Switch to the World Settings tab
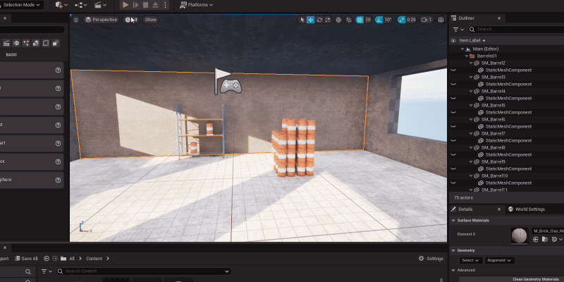Screen dimensions: 564x282 (x=526, y=209)
